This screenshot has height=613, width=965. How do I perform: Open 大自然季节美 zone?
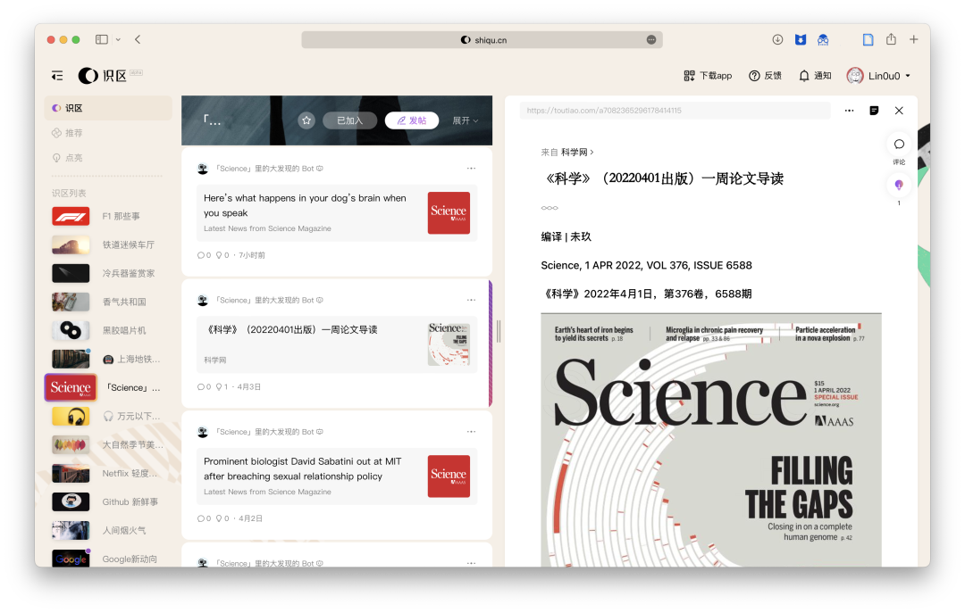pyautogui.click(x=108, y=444)
